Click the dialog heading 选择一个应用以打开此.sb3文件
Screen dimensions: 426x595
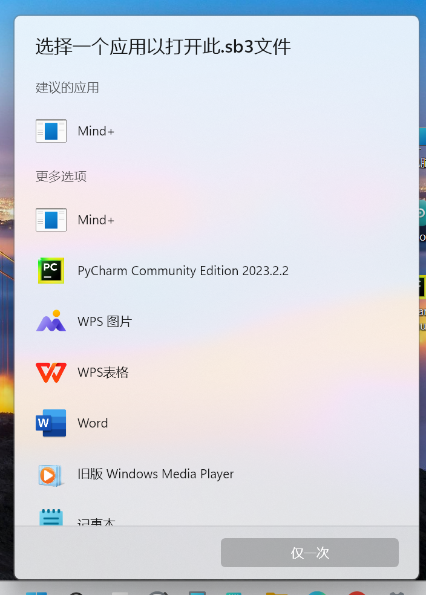tap(163, 47)
